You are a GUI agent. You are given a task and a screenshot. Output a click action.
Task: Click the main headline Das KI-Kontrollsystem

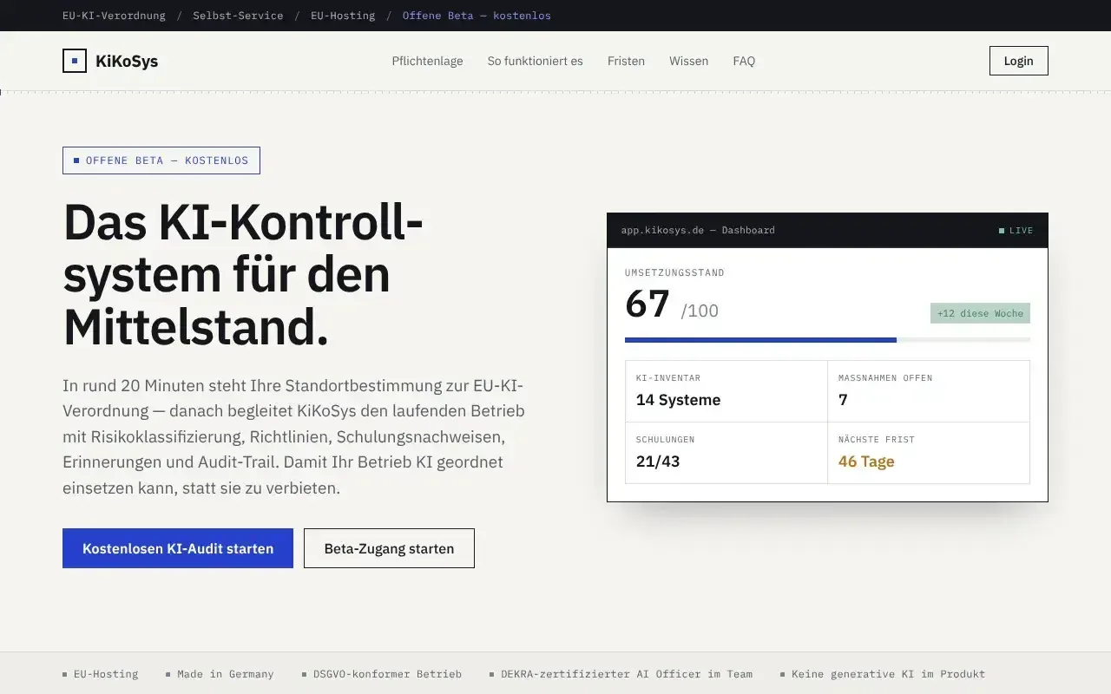pyautogui.click(x=243, y=275)
